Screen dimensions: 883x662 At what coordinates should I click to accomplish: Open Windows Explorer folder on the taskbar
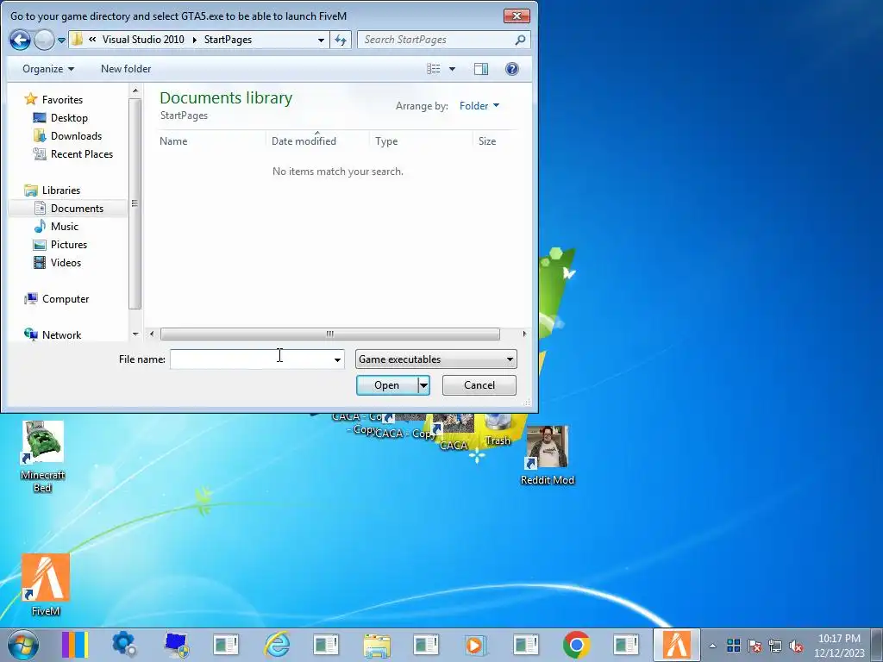[x=377, y=645]
